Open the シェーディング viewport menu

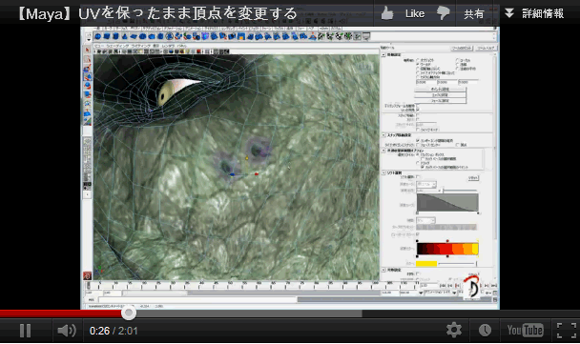[117, 46]
